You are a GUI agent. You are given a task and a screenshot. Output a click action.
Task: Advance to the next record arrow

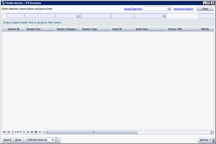(x=24, y=132)
